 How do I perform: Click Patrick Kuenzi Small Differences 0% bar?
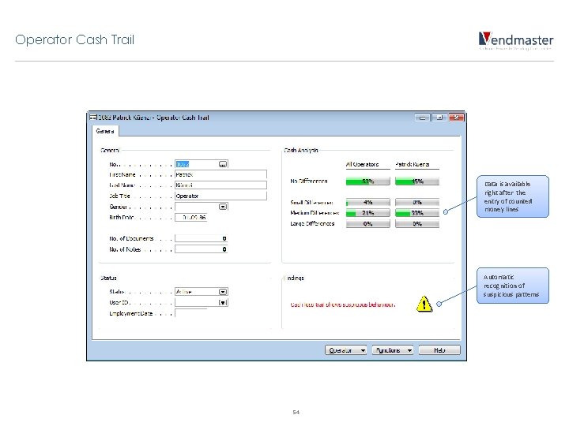(x=417, y=202)
